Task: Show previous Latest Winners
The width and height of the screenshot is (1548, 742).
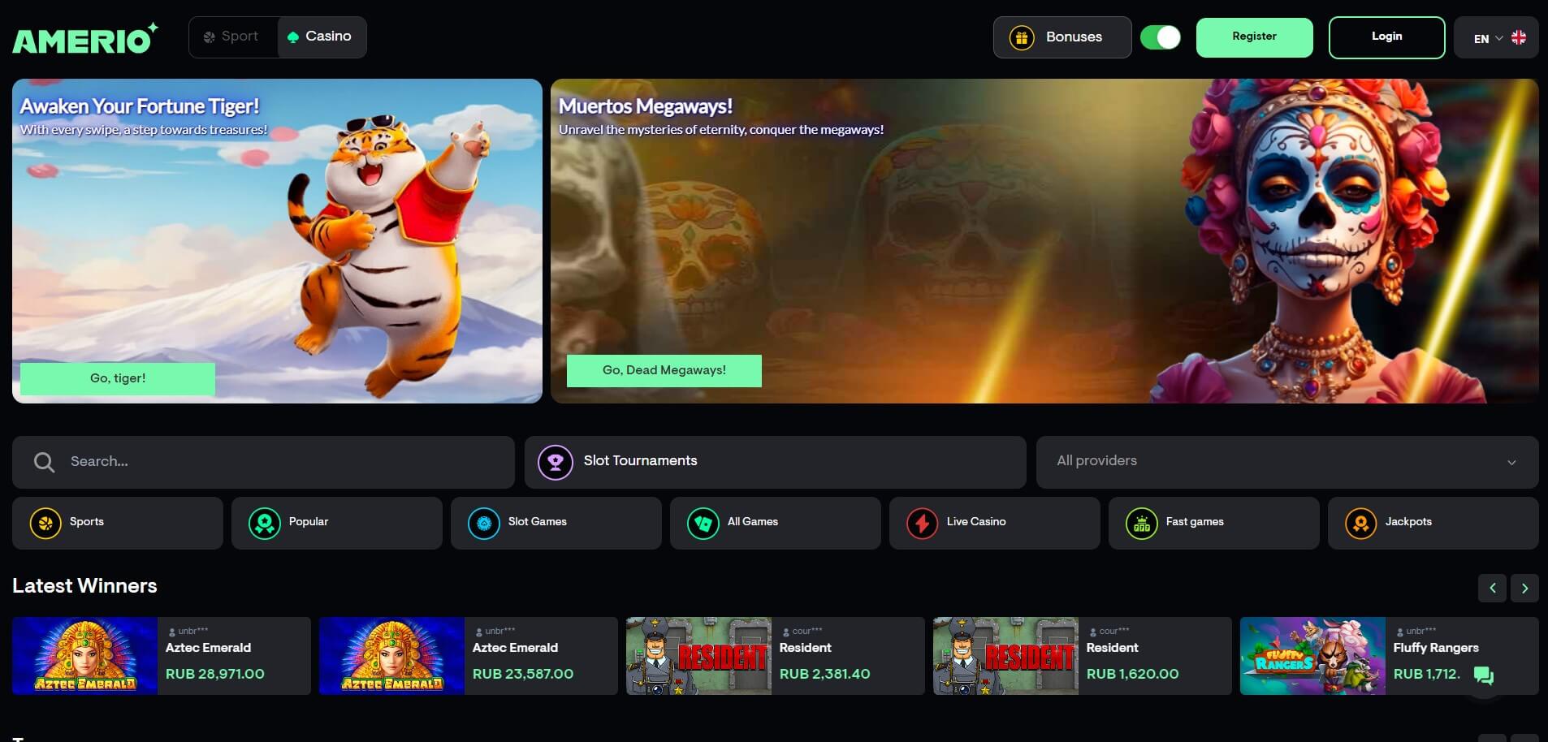Action: coord(1492,588)
